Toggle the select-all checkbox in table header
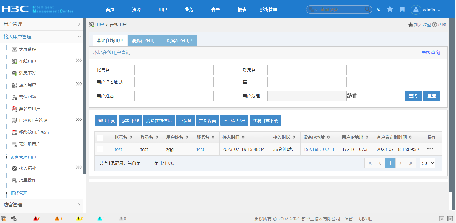This screenshot has height=223, width=456. pyautogui.click(x=100, y=138)
